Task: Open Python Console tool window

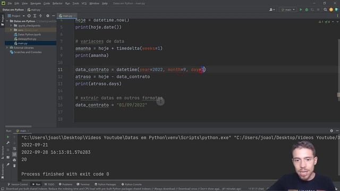Action: [131, 185]
